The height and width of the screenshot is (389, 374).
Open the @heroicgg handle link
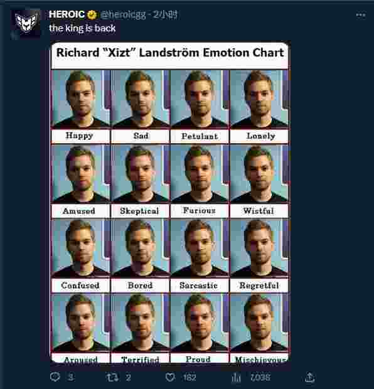pyautogui.click(x=122, y=15)
